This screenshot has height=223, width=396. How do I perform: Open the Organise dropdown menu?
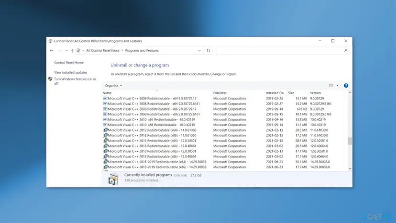tap(113, 86)
